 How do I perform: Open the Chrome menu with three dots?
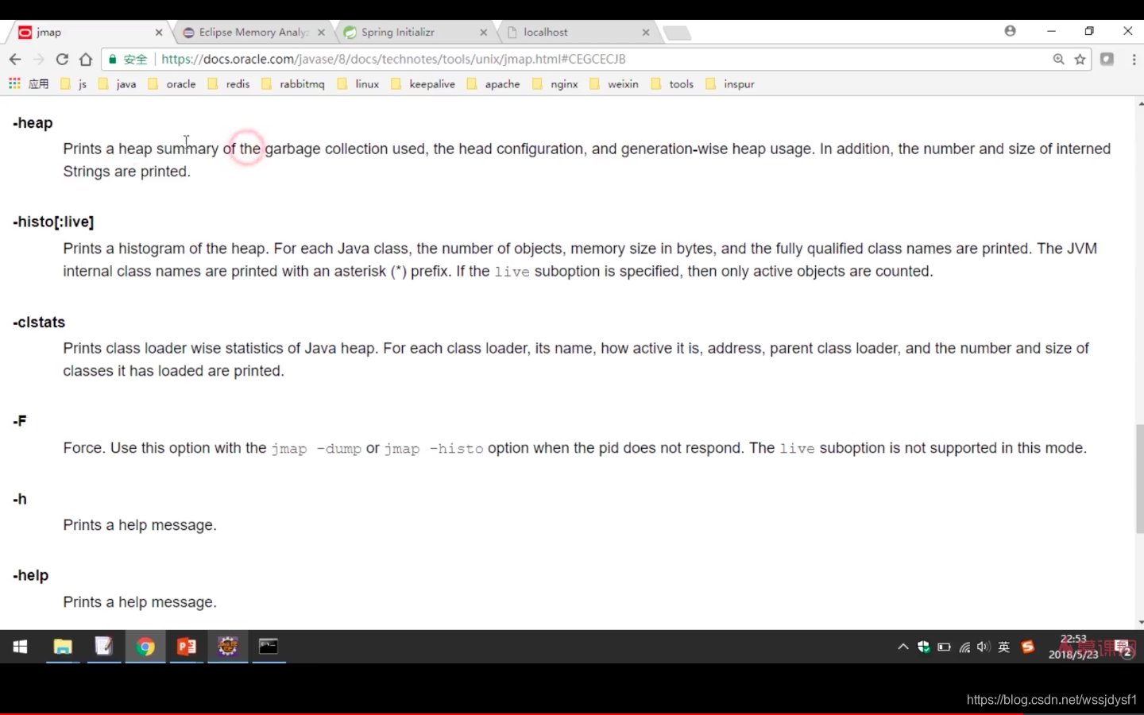point(1134,60)
